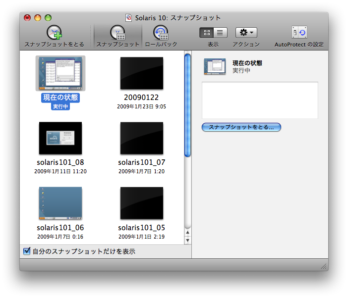Click the document icon in window title
This screenshot has height=298, width=348.
(x=128, y=18)
